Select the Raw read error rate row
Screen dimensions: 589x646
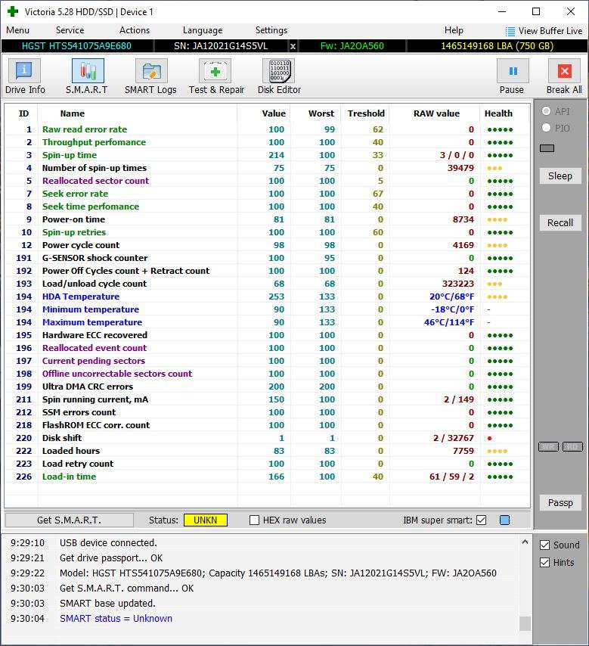coord(267,129)
